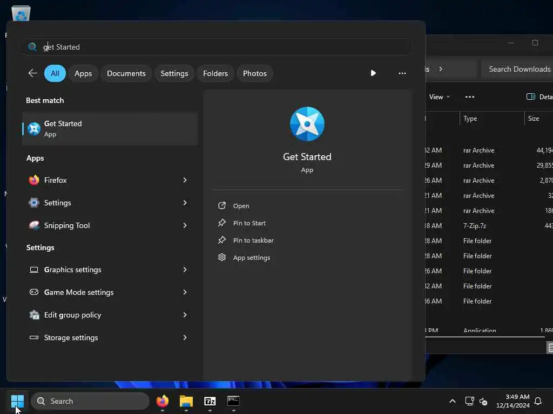Open the View dropdown in Explorer window
Image resolution: width=553 pixels, height=414 pixels.
(440, 97)
